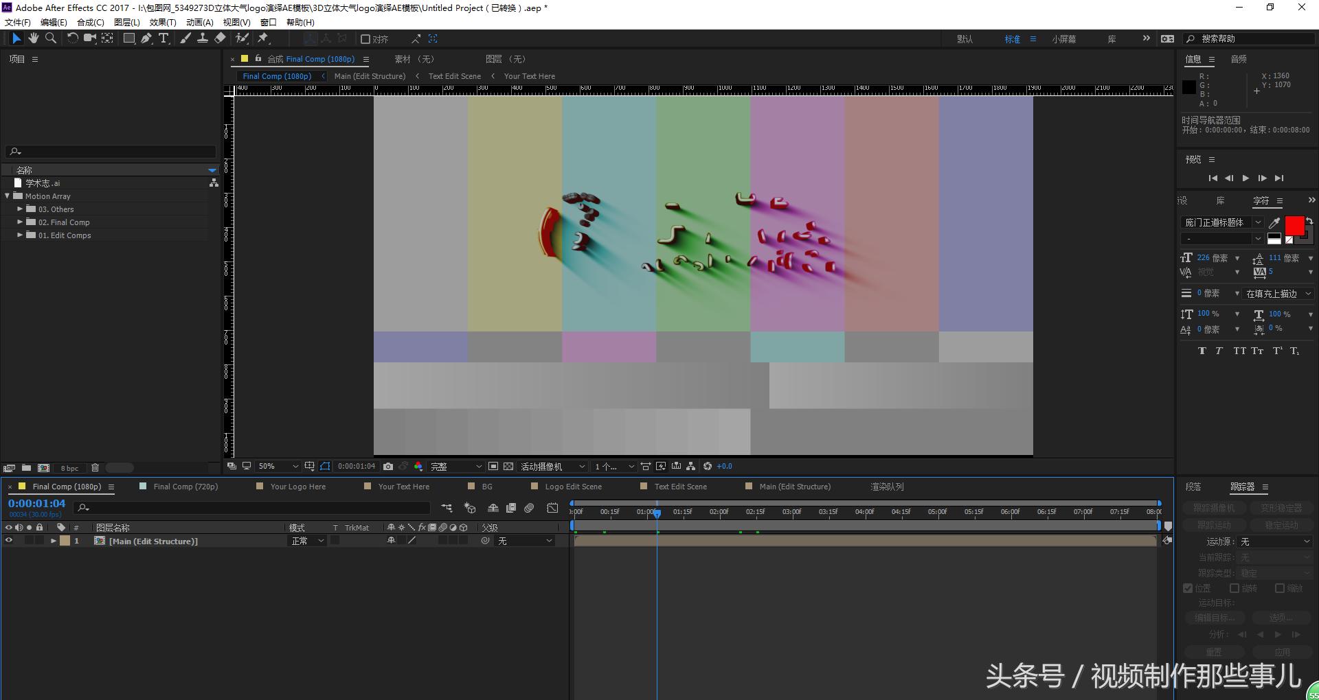Click the eyedropper in Character panel
Viewport: 1319px width, 700px height.
click(1274, 222)
